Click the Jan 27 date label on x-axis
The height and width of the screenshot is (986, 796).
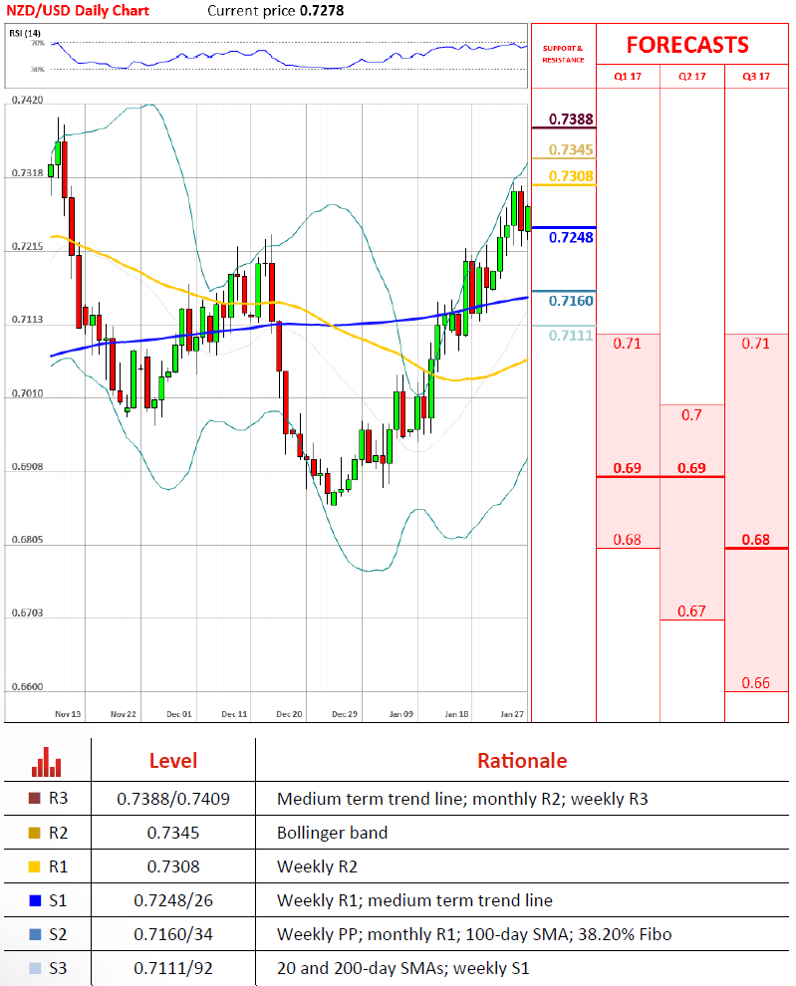[512, 714]
